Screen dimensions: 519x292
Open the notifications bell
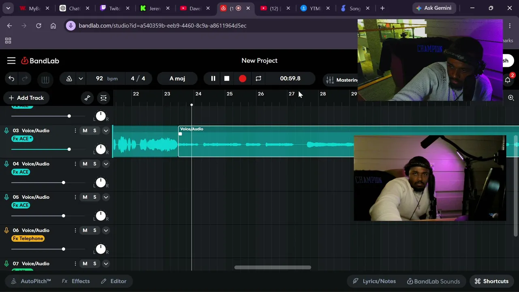508,80
